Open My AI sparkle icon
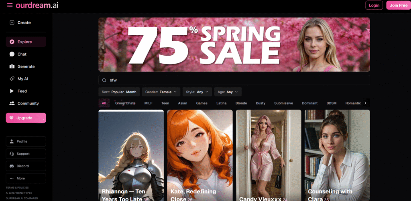The width and height of the screenshot is (411, 201). [x=12, y=79]
